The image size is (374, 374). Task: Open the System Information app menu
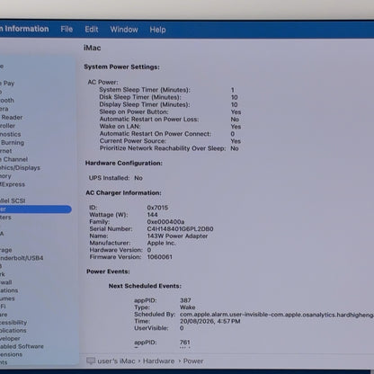pyautogui.click(x=24, y=29)
